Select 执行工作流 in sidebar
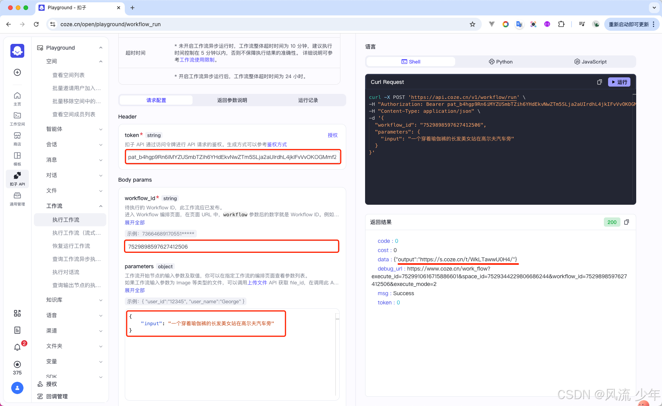This screenshot has height=406, width=662. 70,220
